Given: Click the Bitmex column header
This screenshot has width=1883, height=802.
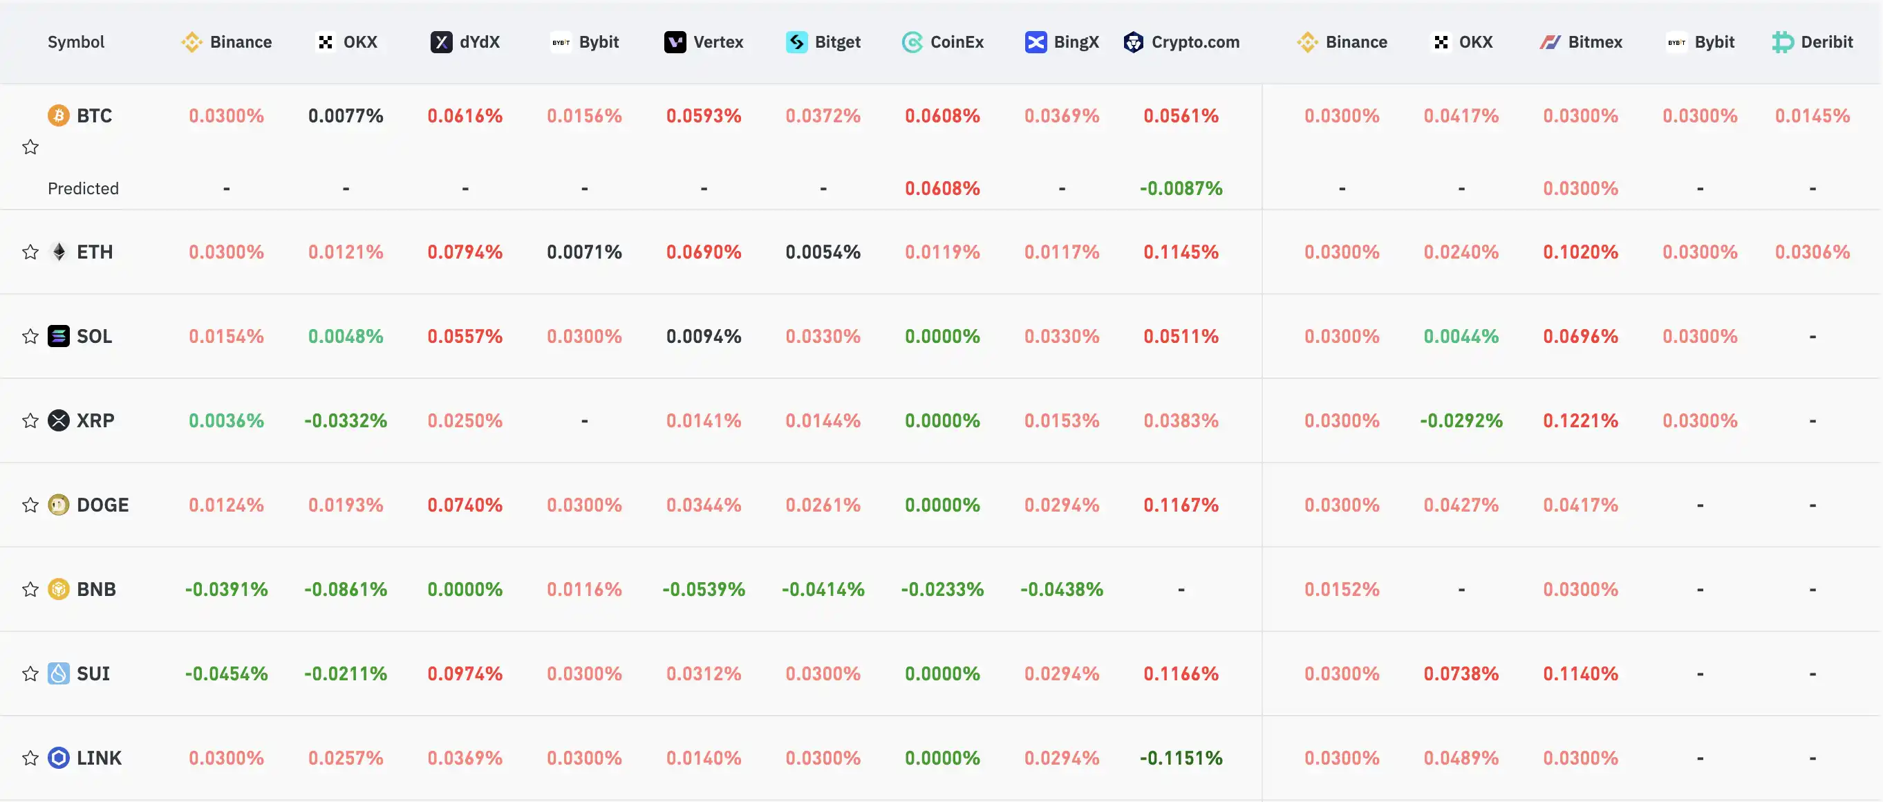Looking at the screenshot, I should (x=1581, y=42).
